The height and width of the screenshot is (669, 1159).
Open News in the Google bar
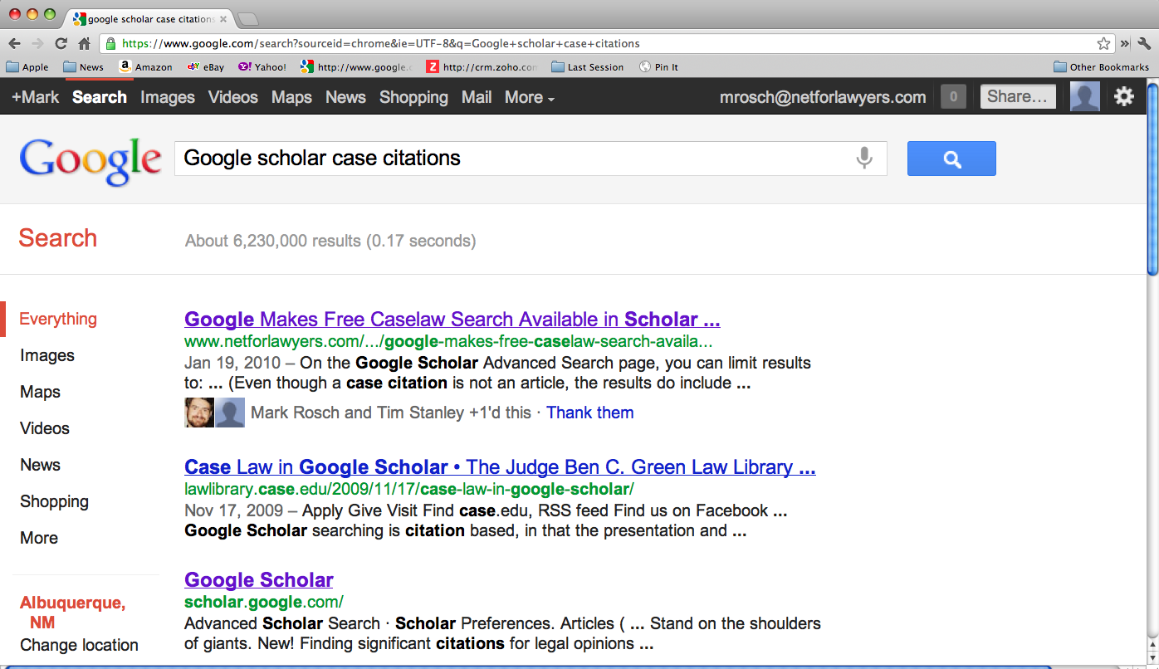coord(345,97)
